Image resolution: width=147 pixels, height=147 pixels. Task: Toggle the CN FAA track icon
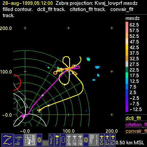click(x=80, y=140)
